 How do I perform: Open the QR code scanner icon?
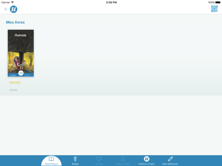[214, 9]
